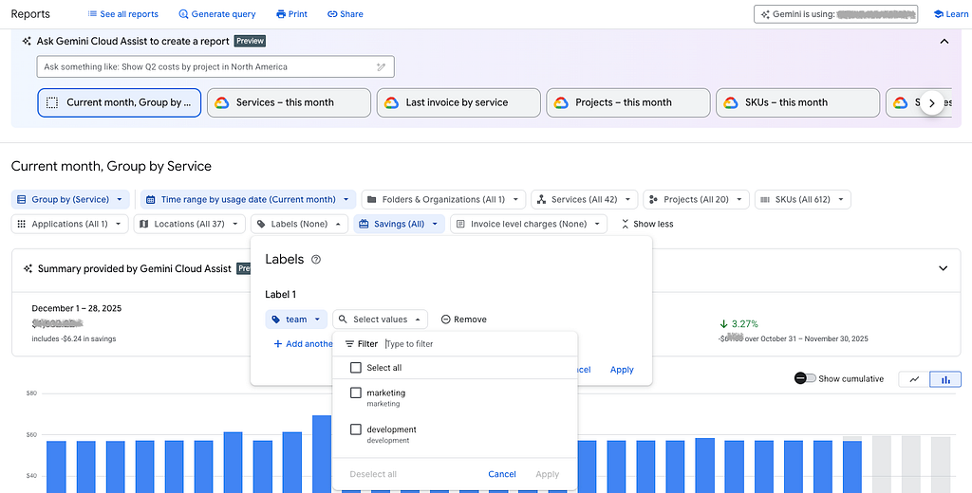This screenshot has height=493, width=972.
Task: Click Add another label link
Action: click(303, 344)
